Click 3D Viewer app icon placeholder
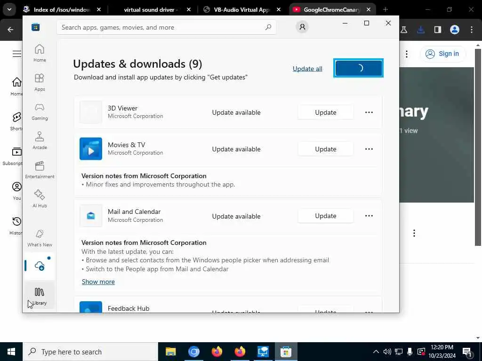 click(91, 112)
